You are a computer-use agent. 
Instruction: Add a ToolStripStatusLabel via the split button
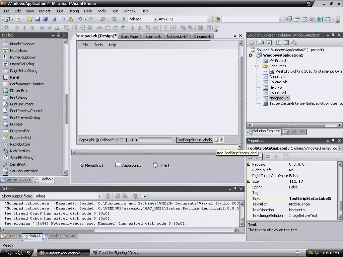coord(216,140)
